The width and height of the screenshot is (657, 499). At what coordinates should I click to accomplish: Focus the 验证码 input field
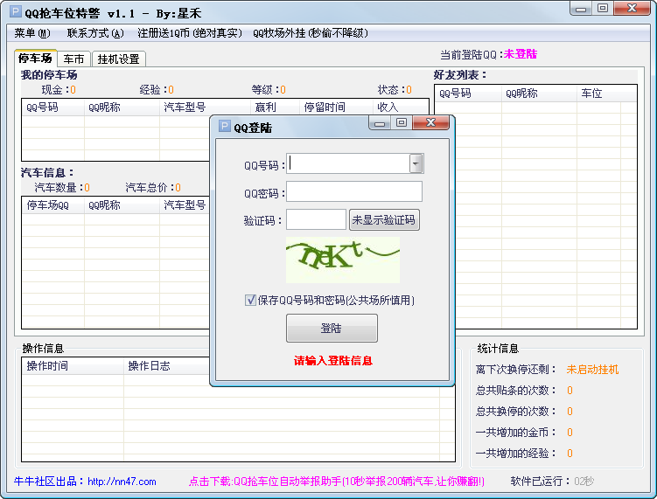tap(316, 219)
